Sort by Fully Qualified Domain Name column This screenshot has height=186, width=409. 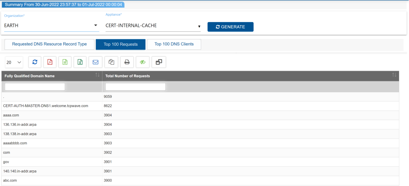pos(97,75)
